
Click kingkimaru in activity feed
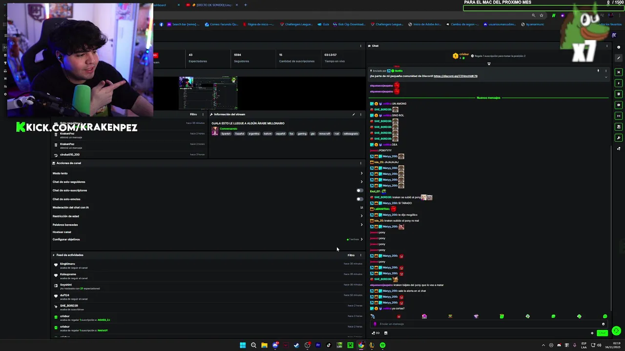[x=67, y=264]
